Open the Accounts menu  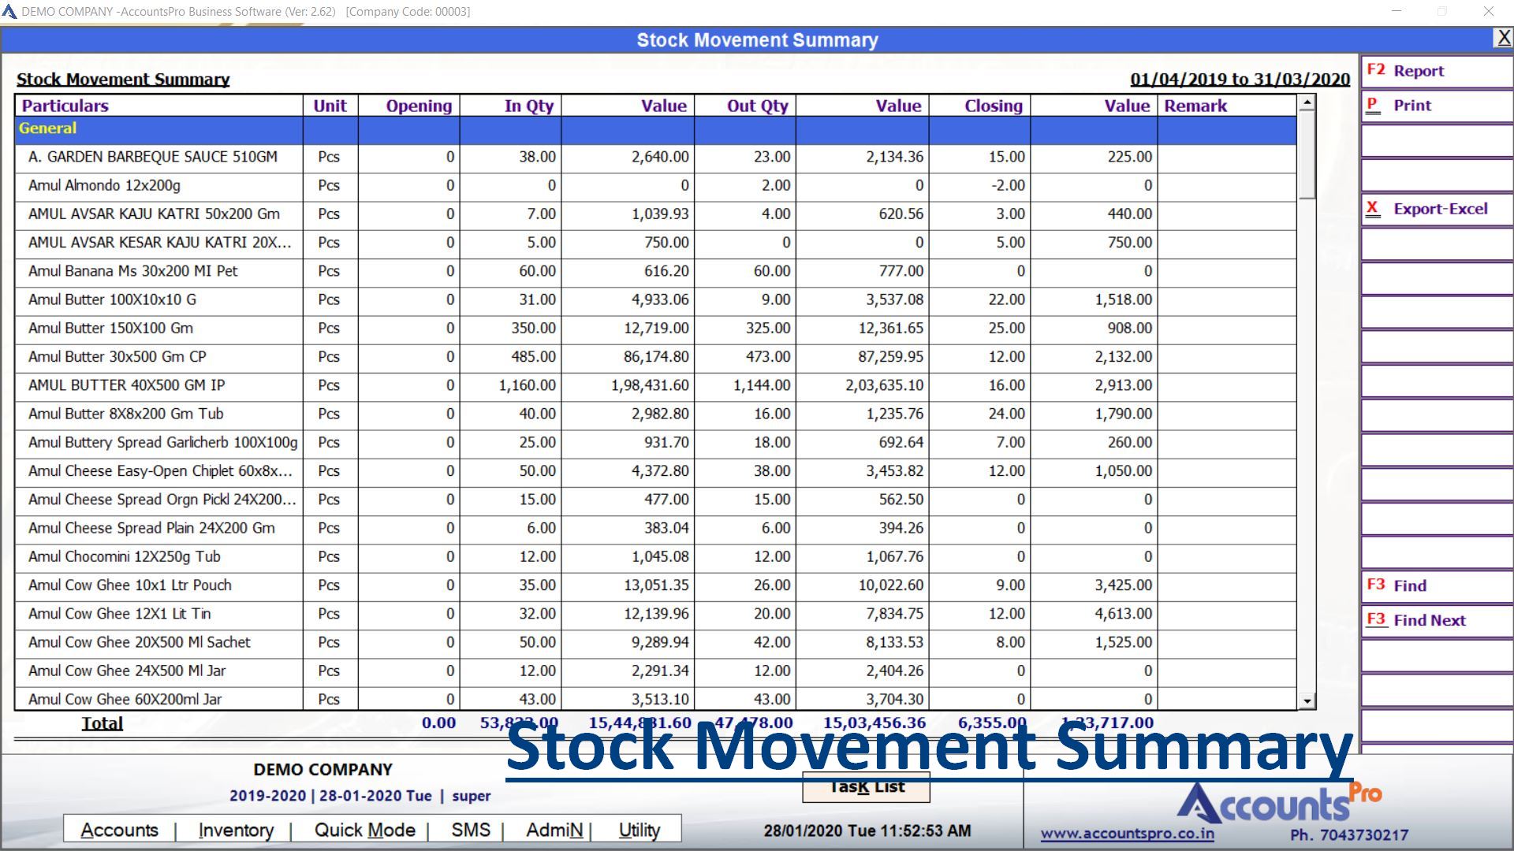[119, 831]
